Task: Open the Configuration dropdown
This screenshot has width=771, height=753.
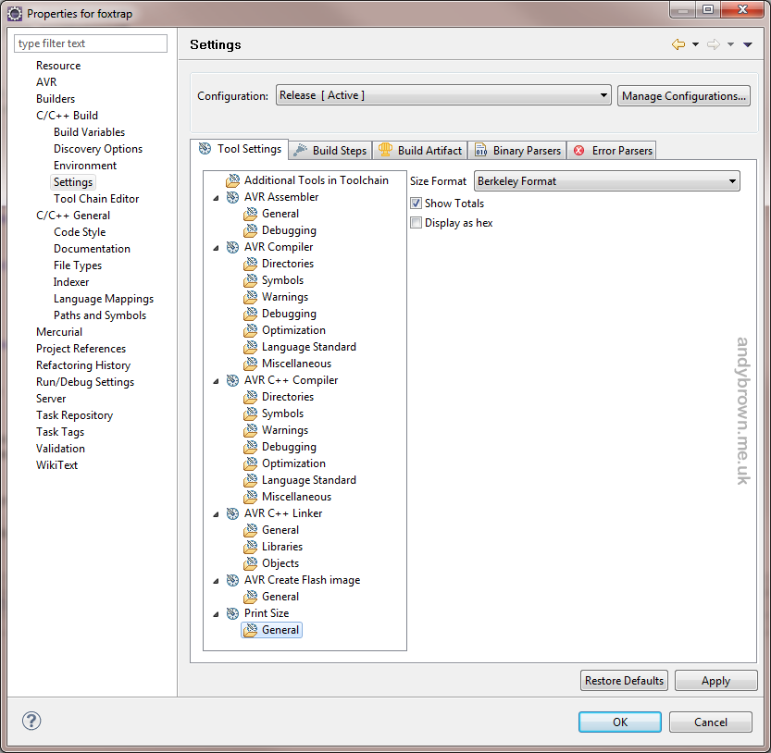Action: 602,95
